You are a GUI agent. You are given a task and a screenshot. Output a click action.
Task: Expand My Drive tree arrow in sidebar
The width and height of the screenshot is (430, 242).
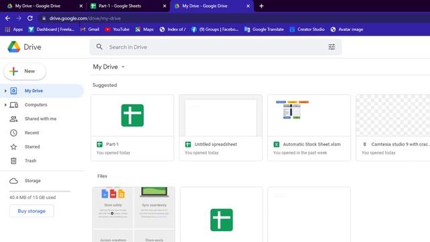(5, 91)
